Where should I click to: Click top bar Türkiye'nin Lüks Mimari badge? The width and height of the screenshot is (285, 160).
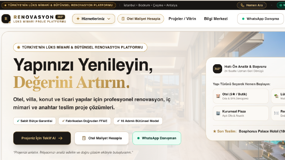[59, 5]
